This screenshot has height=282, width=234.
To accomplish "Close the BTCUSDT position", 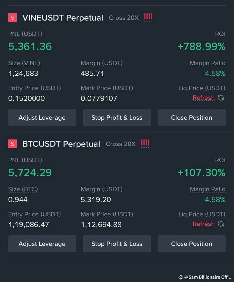I will coord(192,244).
